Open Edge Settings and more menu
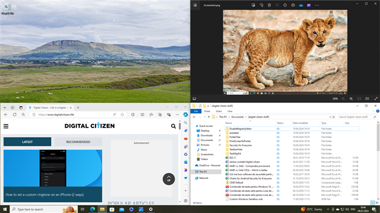Viewport: 380px width, 213px height. pos(178,115)
